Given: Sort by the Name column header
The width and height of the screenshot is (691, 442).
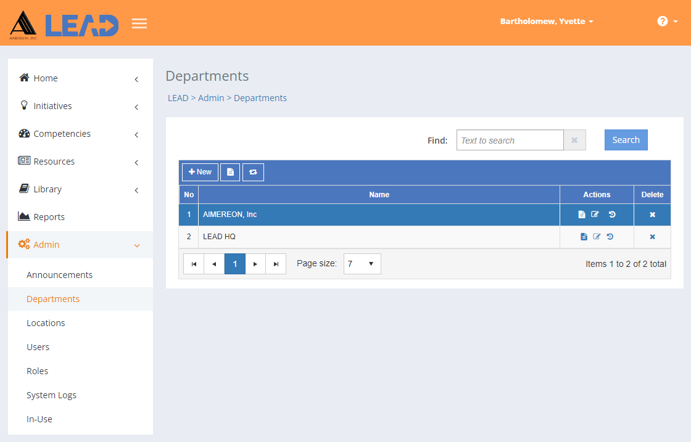Looking at the screenshot, I should (379, 195).
